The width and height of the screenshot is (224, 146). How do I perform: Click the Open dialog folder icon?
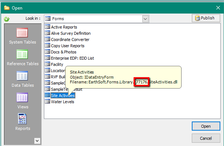tap(7, 8)
